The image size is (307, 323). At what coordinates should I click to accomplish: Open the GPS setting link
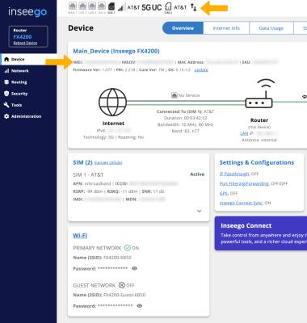click(224, 193)
